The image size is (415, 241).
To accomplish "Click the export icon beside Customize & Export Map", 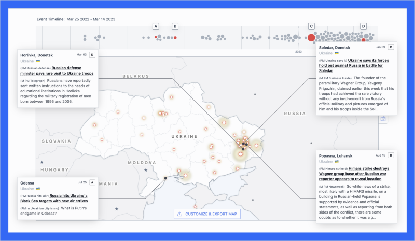I will coord(179,214).
